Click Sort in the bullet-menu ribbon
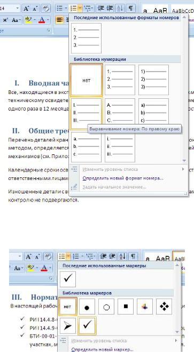194x352 pixels. (x=122, y=256)
